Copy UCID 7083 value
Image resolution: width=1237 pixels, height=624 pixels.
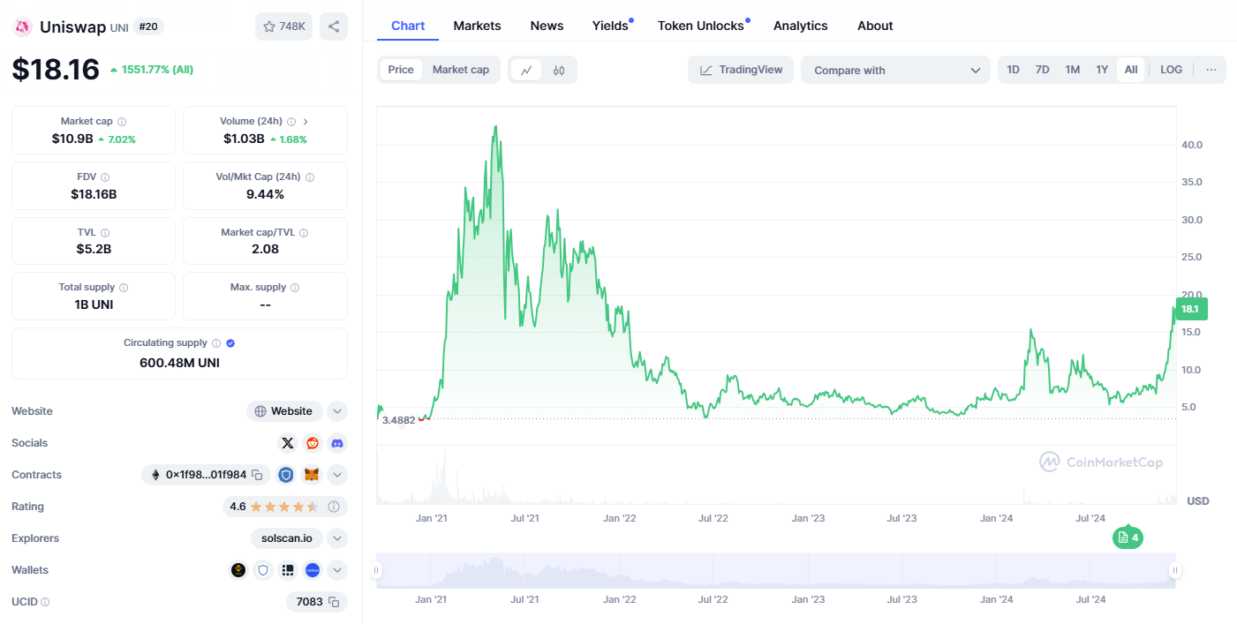point(334,602)
